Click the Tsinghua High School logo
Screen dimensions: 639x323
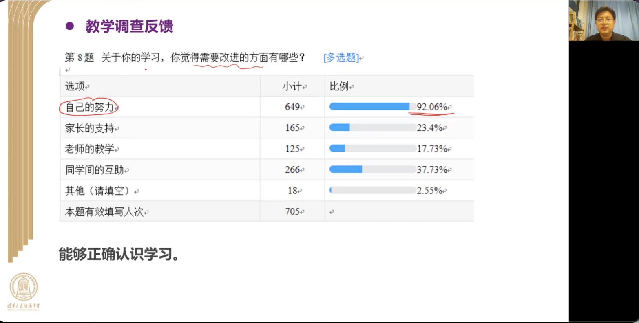pyautogui.click(x=24, y=290)
